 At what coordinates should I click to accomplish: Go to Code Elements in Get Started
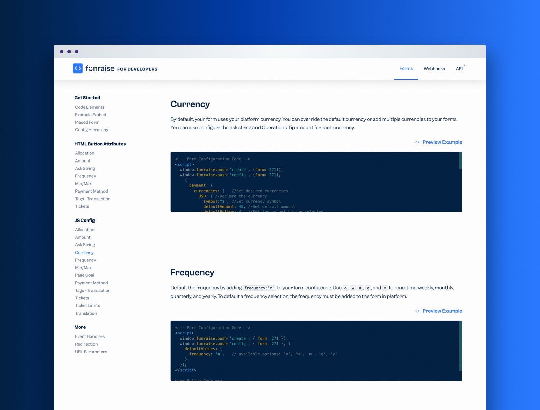pyautogui.click(x=89, y=107)
